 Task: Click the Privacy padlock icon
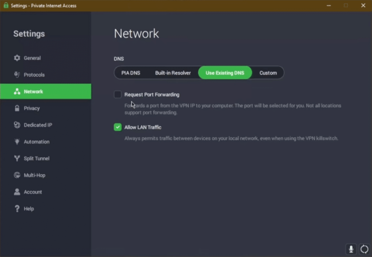[x=17, y=108]
